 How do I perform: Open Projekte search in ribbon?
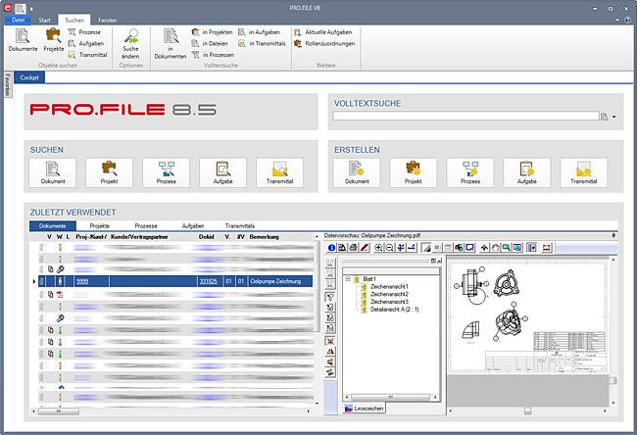[54, 40]
